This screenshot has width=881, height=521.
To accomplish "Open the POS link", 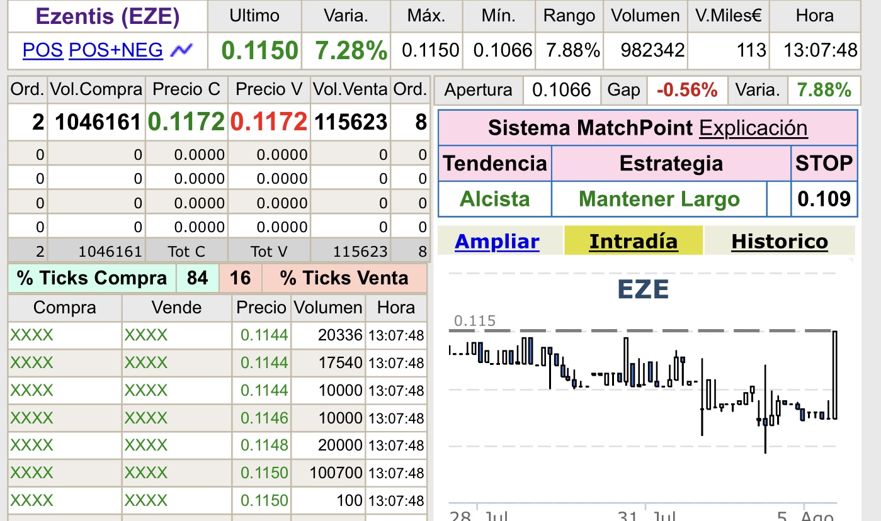I will pos(43,50).
